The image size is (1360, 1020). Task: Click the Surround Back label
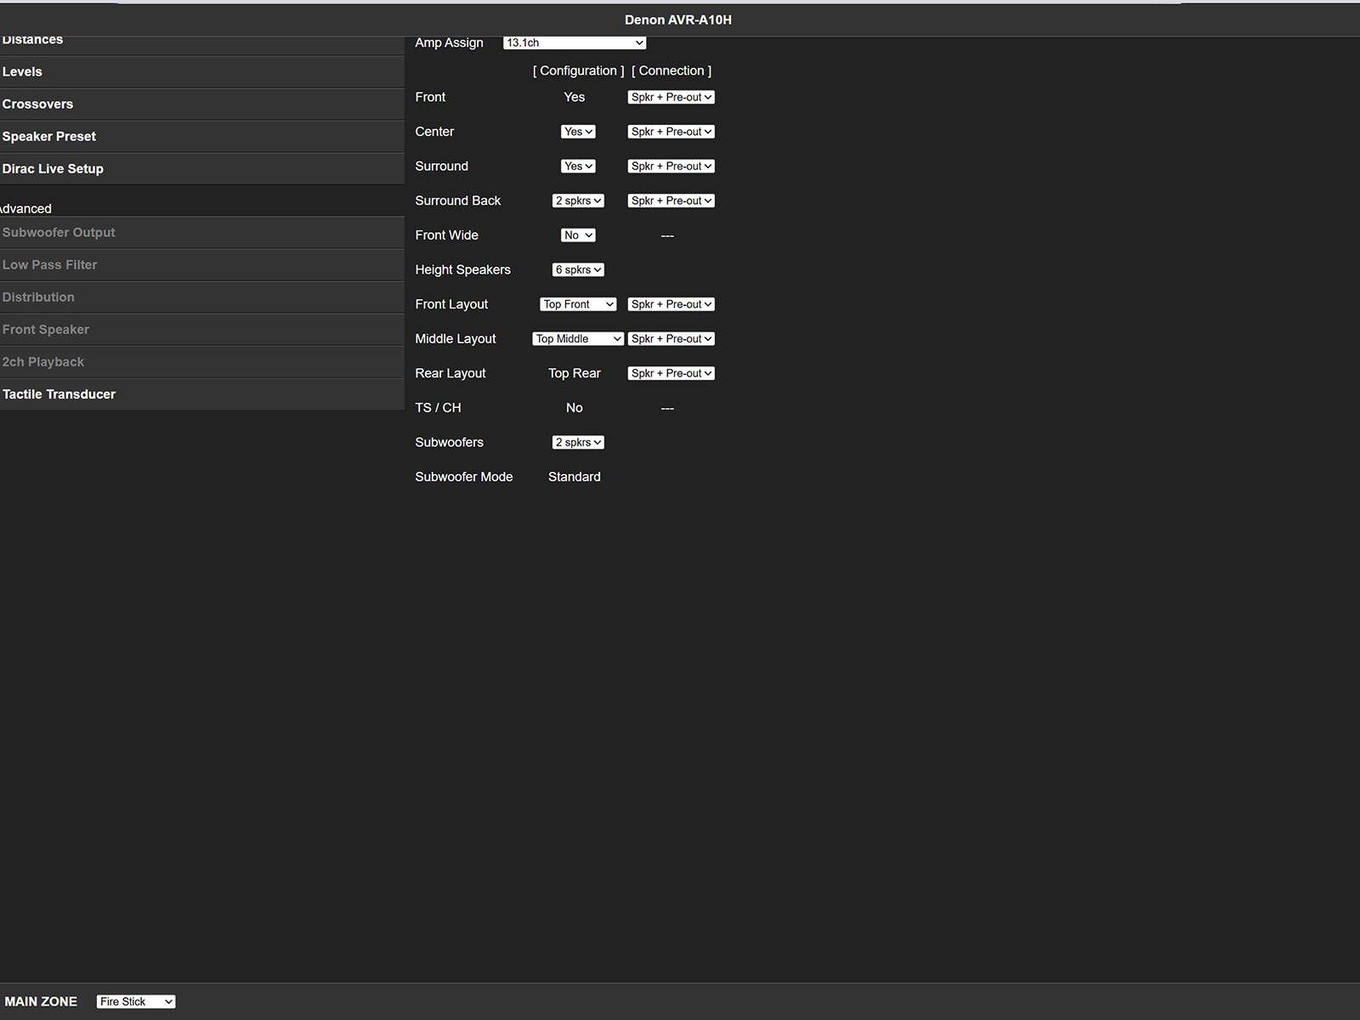pos(458,201)
